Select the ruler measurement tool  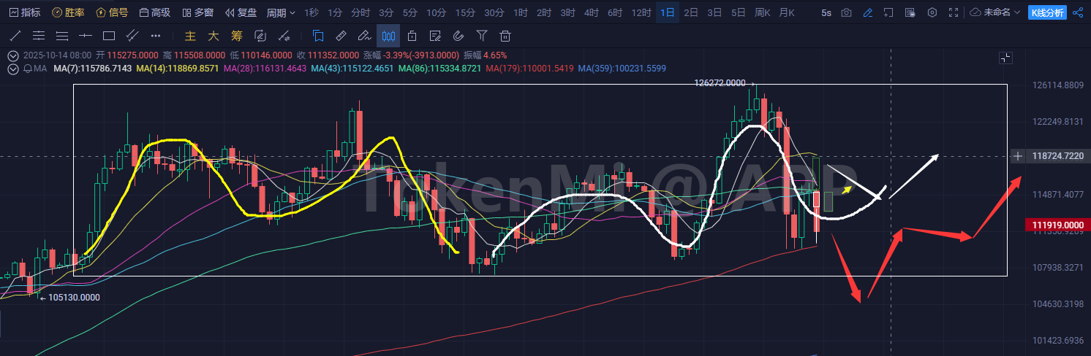click(341, 35)
